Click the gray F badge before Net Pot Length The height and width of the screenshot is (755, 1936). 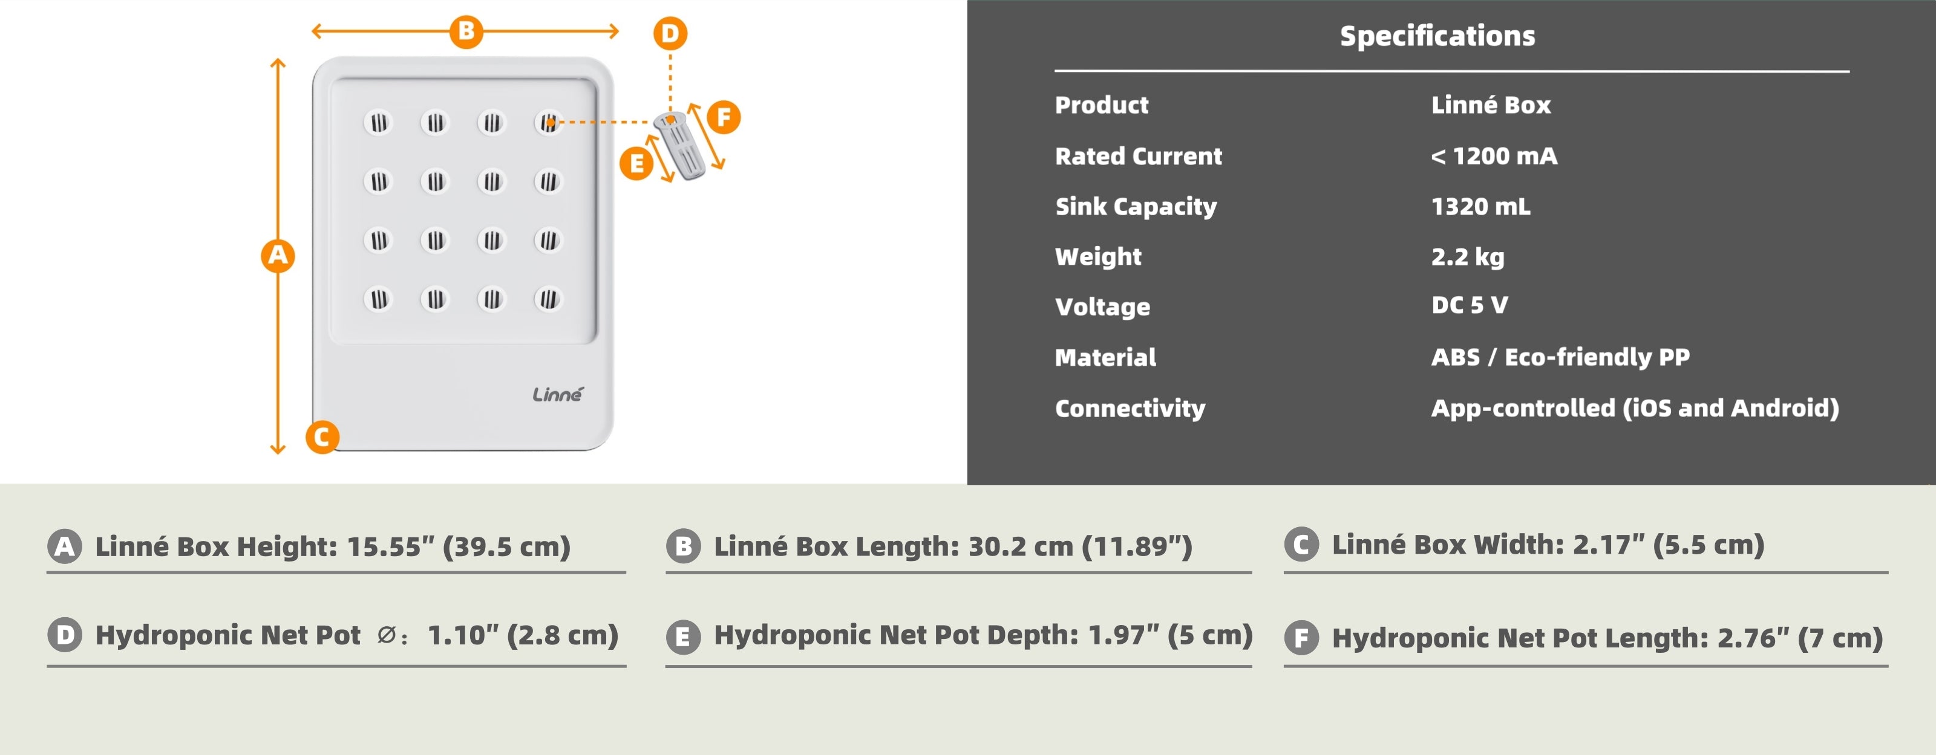(x=1301, y=638)
